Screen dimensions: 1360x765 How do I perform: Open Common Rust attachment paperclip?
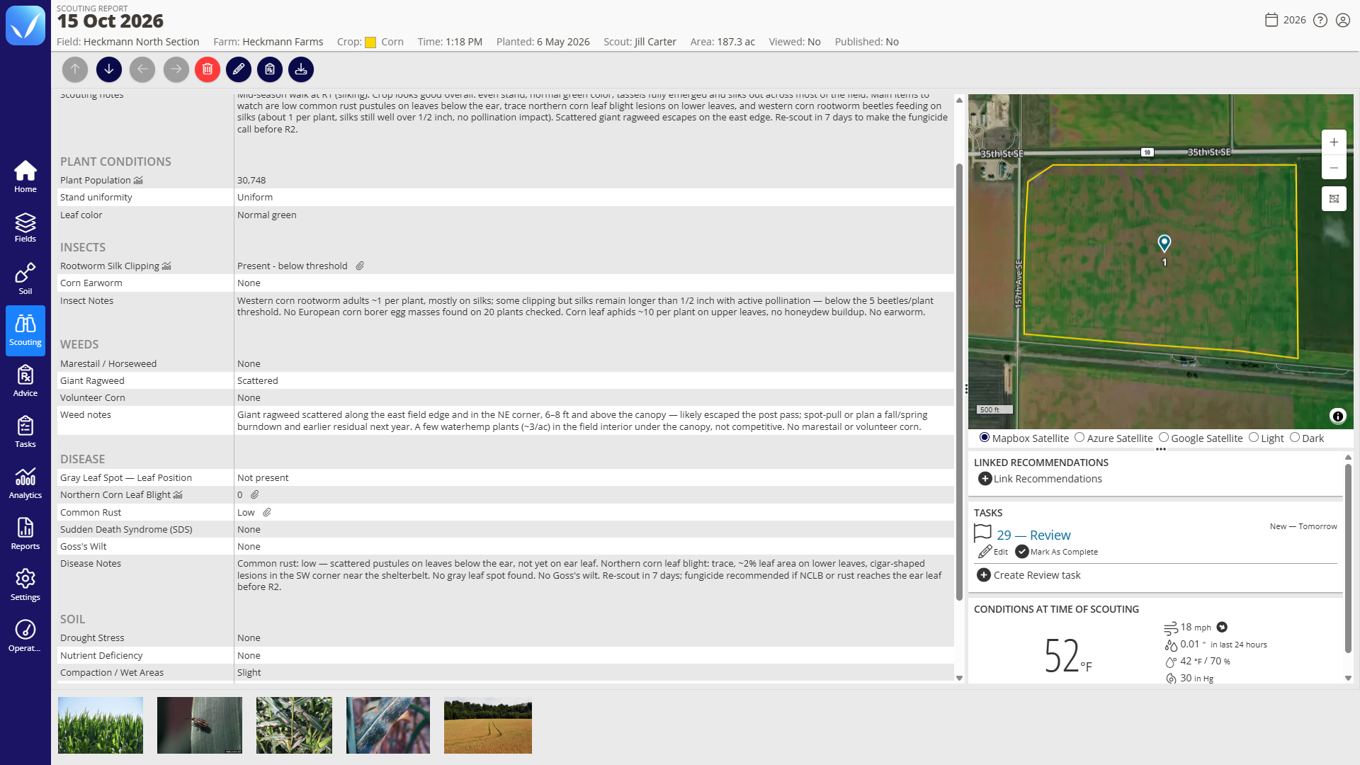[267, 513]
